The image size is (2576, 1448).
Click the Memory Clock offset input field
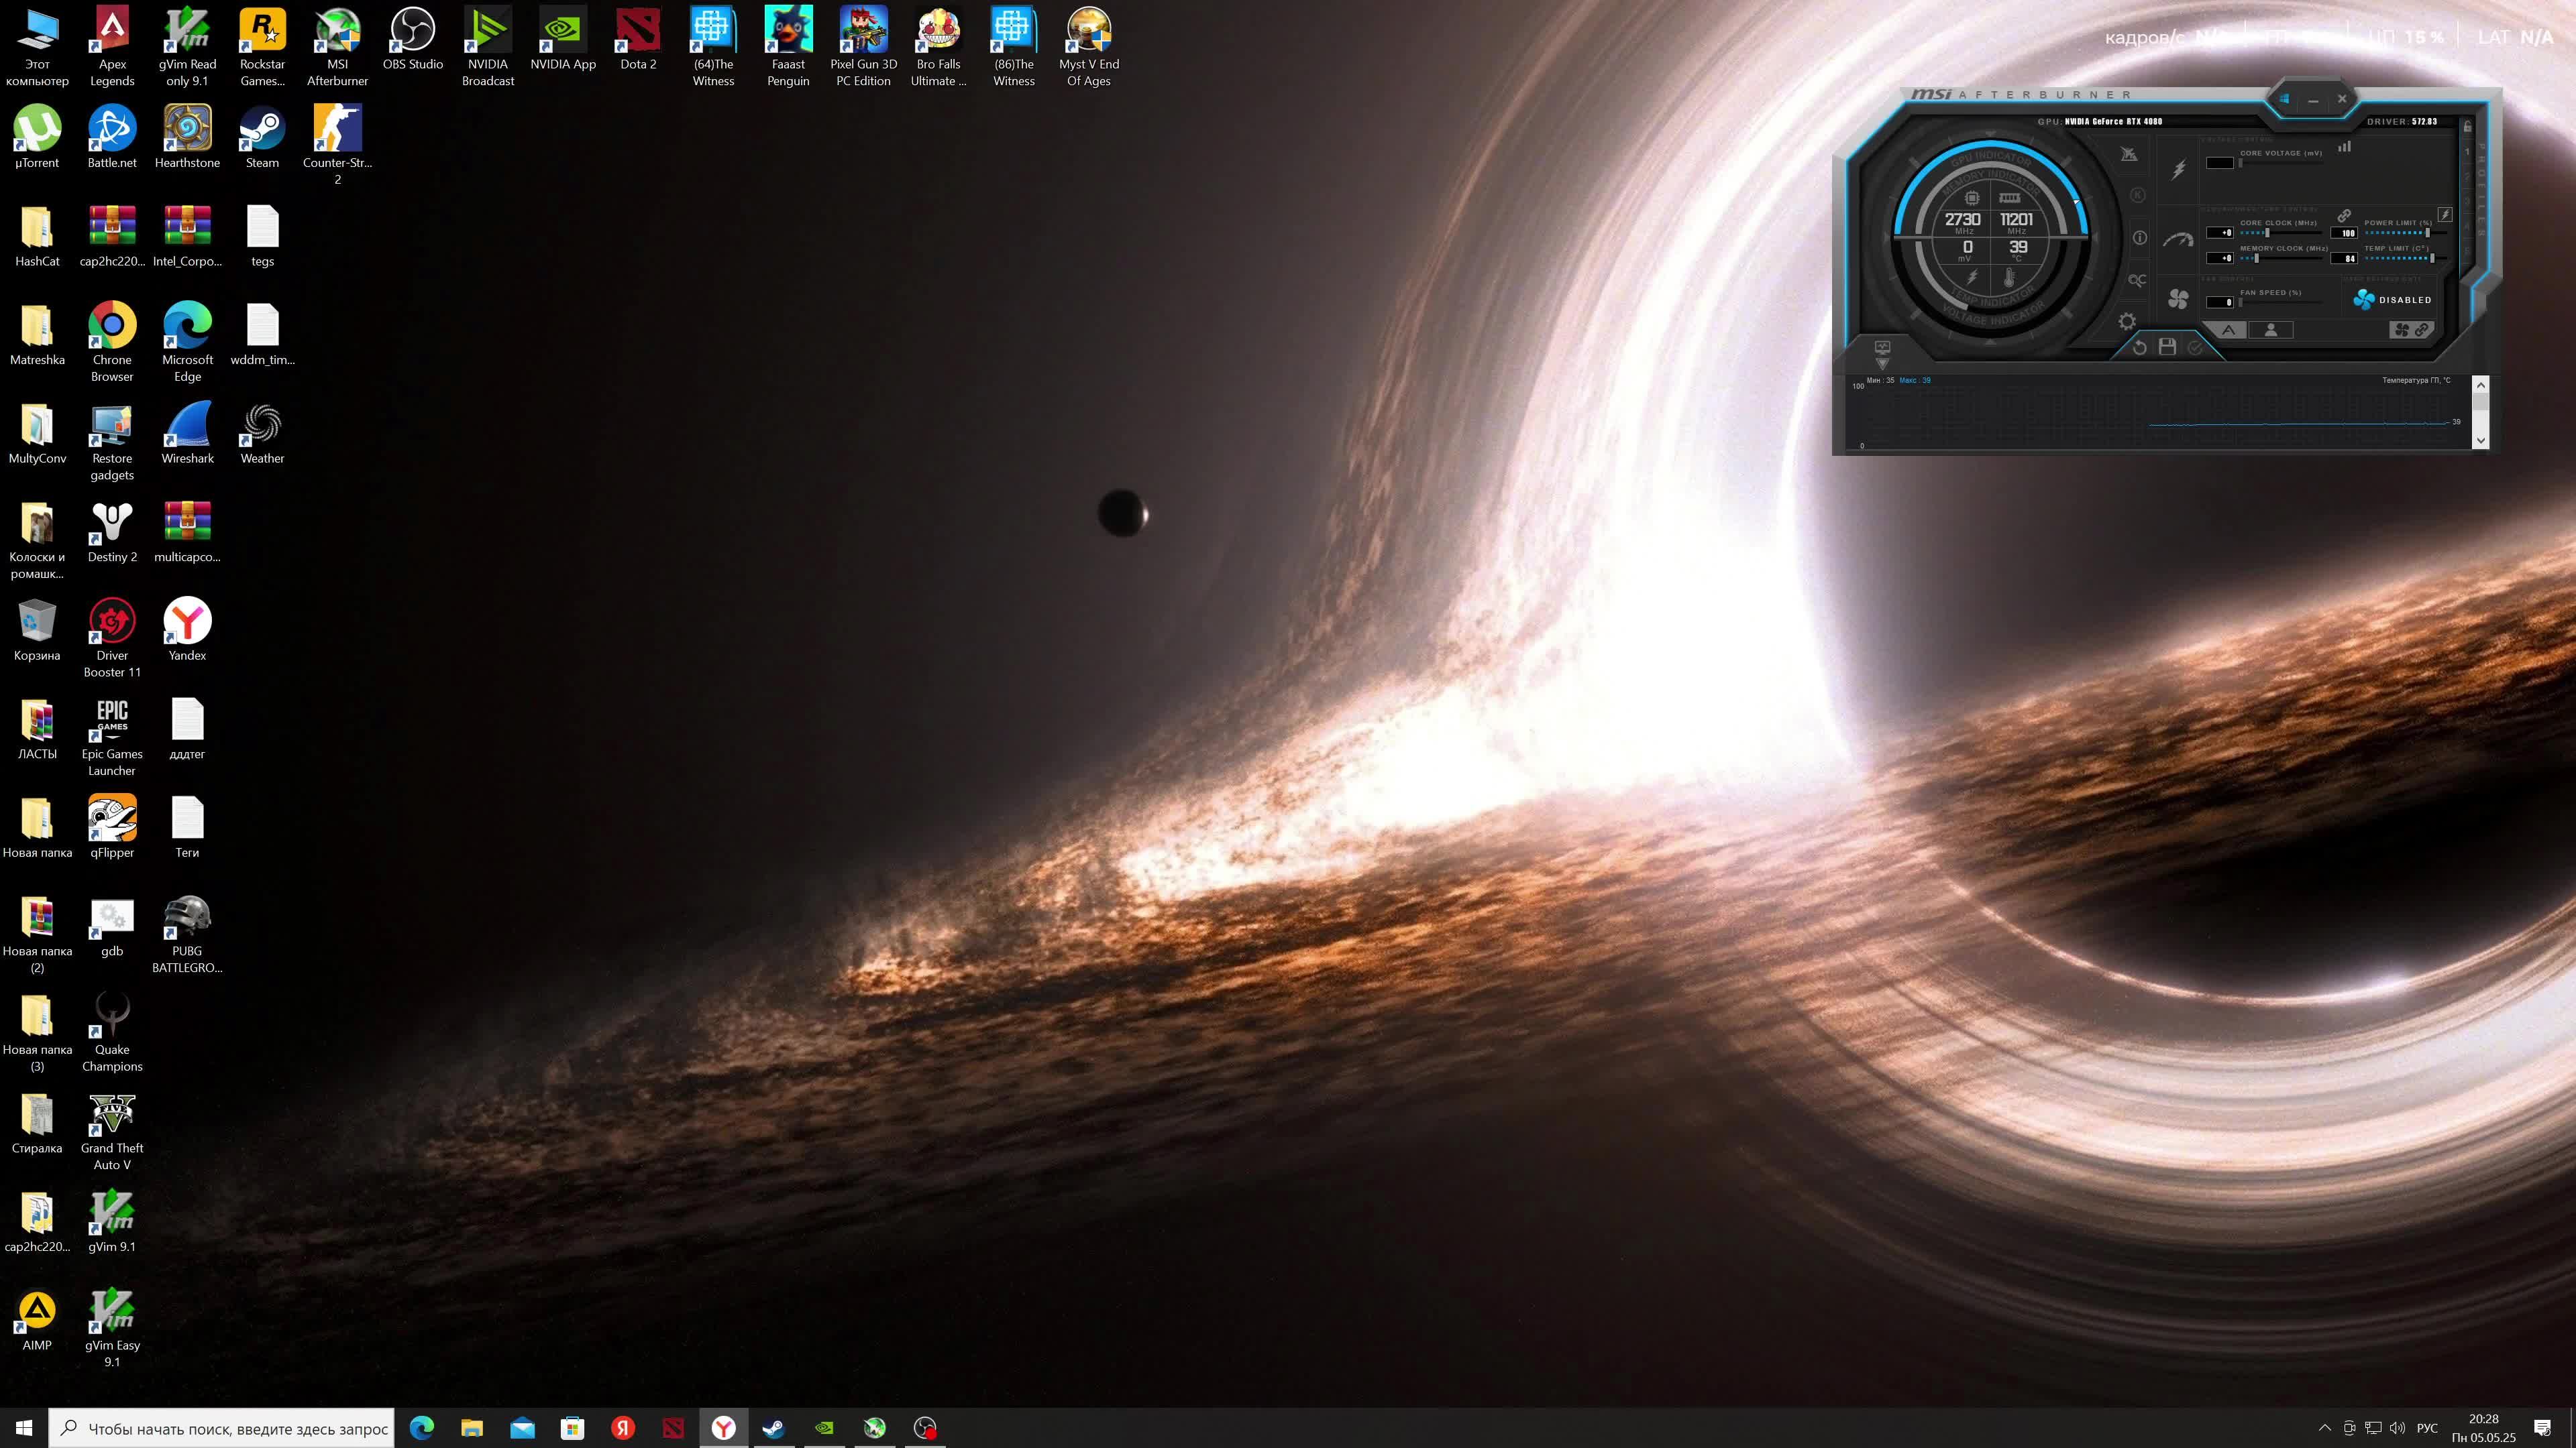(2220, 258)
